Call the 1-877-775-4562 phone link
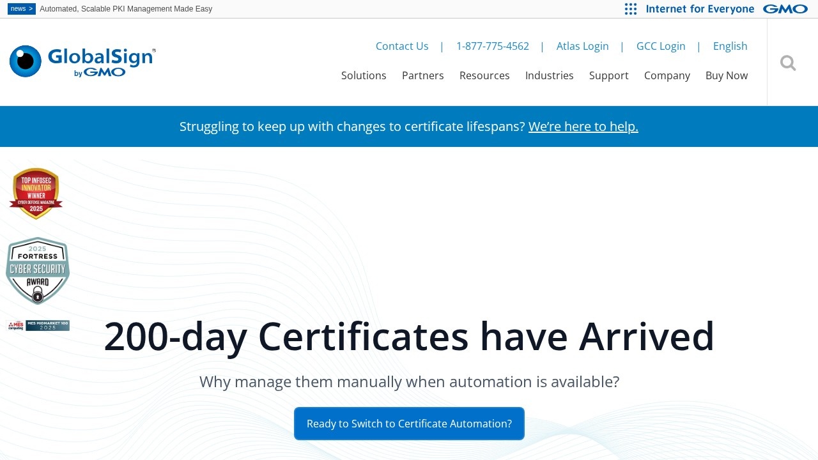818x460 pixels. coord(493,46)
